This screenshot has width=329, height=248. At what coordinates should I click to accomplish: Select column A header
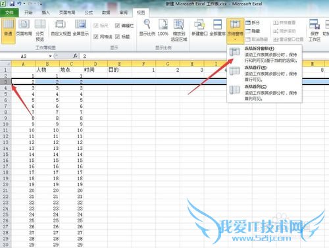coord(23,64)
